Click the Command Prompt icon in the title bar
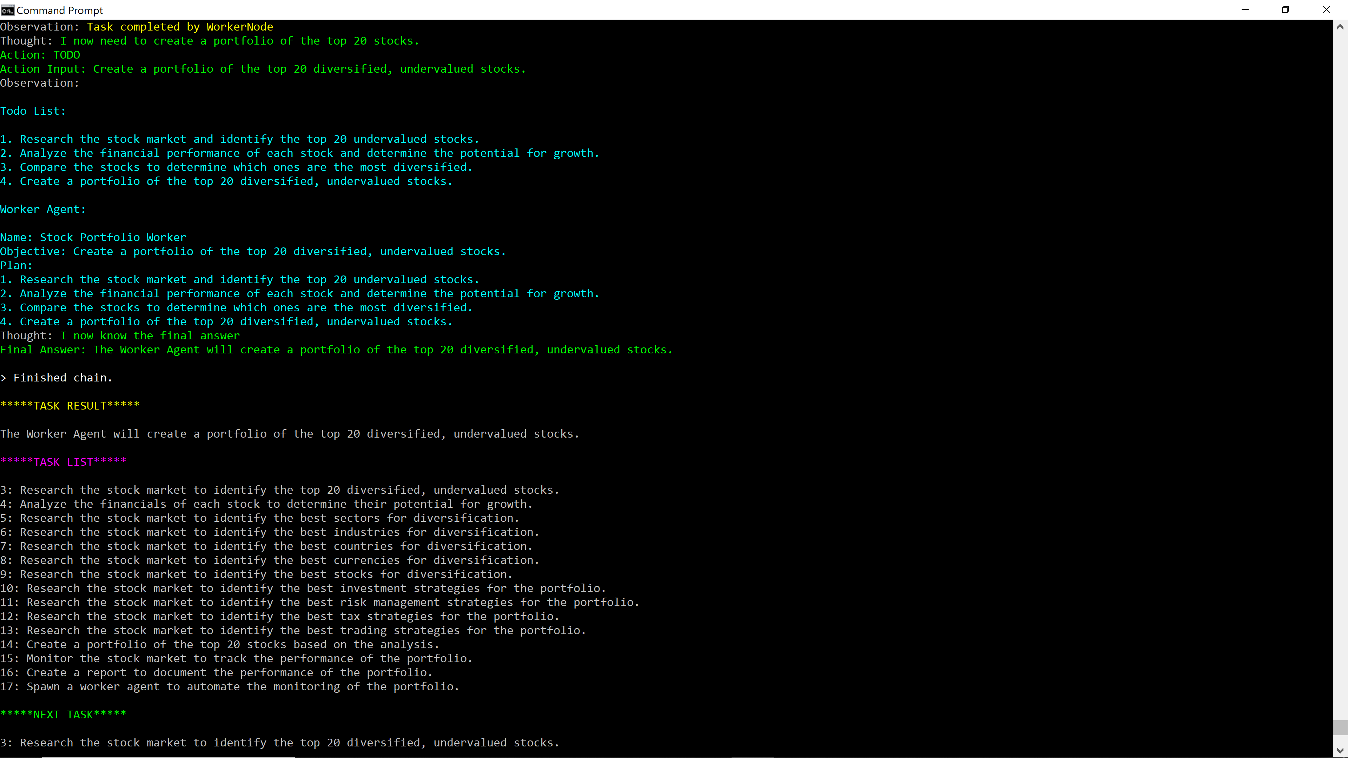The width and height of the screenshot is (1348, 758). point(7,10)
